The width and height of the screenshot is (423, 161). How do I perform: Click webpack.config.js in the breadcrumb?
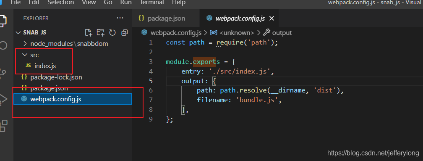(176, 33)
